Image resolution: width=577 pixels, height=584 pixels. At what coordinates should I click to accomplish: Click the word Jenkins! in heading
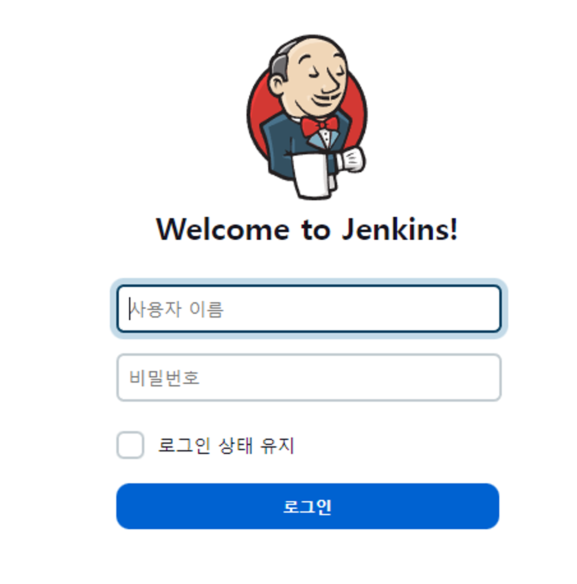click(400, 230)
